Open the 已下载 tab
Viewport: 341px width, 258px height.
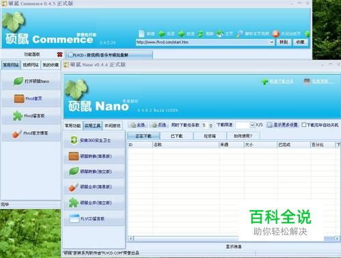(176, 136)
